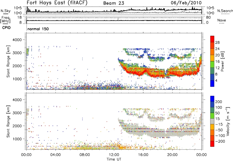Click the 'N.Search' legend label
233x161 pixels.
[x=225, y=11]
